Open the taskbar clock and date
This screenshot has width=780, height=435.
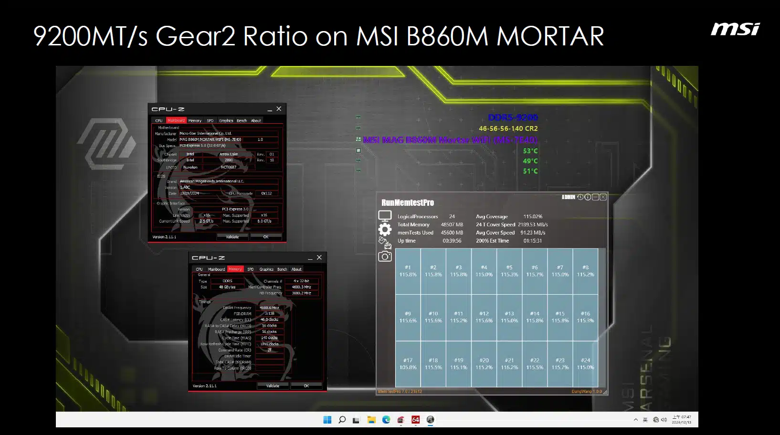(x=681, y=420)
